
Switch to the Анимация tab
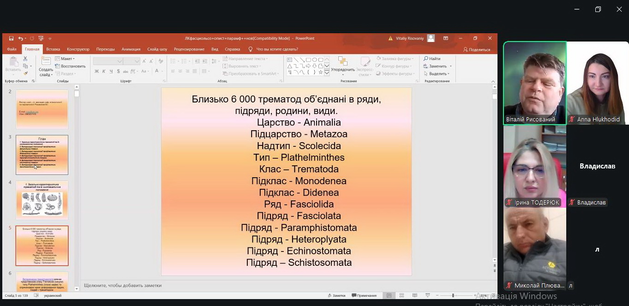tap(131, 49)
